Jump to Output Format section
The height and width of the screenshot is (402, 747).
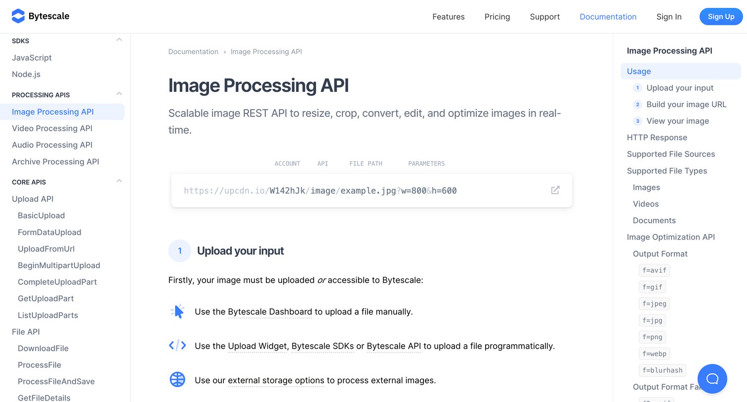660,254
